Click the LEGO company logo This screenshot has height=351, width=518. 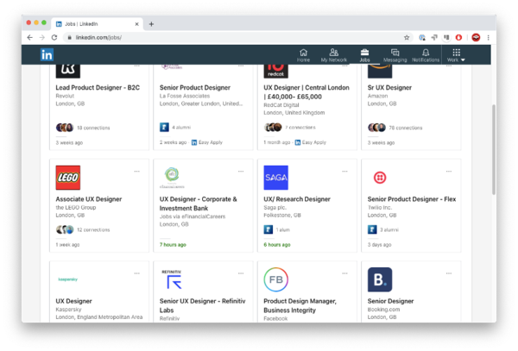tap(68, 178)
